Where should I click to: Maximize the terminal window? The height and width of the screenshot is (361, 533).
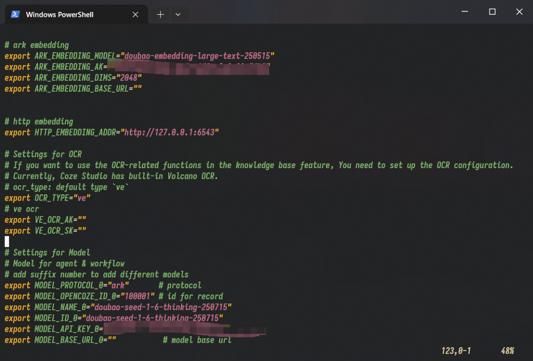click(x=492, y=11)
